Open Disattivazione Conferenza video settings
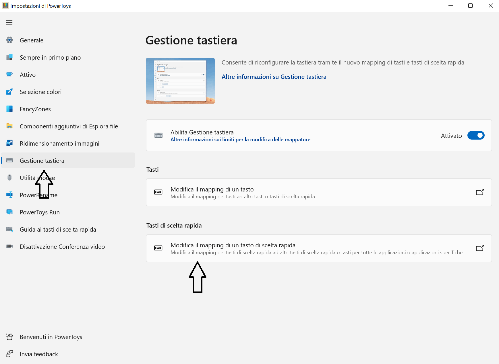Image resolution: width=499 pixels, height=364 pixels. coord(68,246)
